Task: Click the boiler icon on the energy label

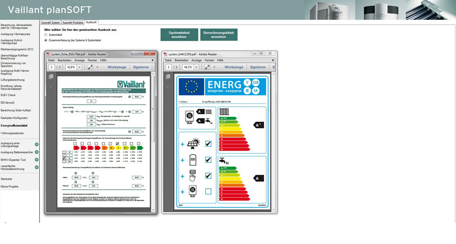Action: pos(189,117)
